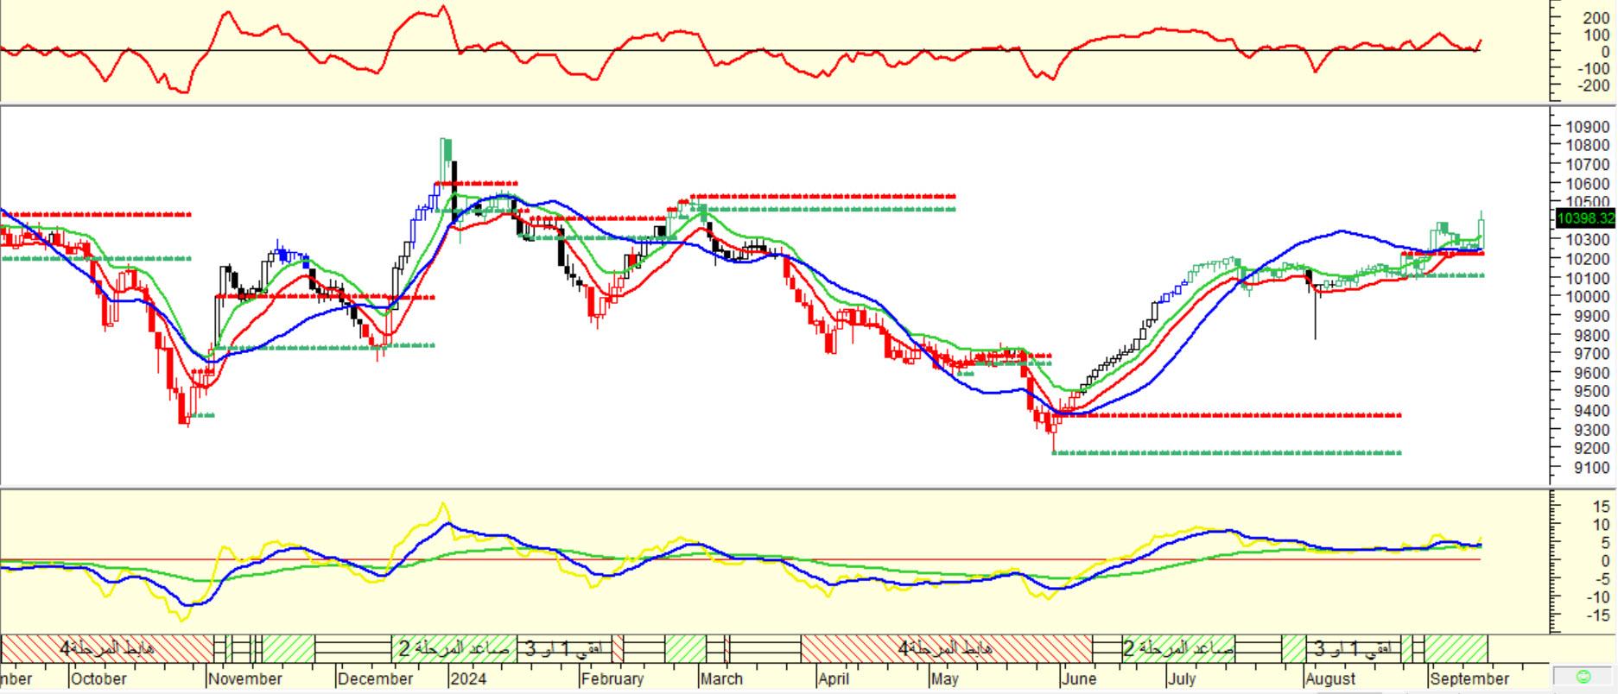Select the March label on the time axis
The height and width of the screenshot is (694, 1618).
coord(721,678)
